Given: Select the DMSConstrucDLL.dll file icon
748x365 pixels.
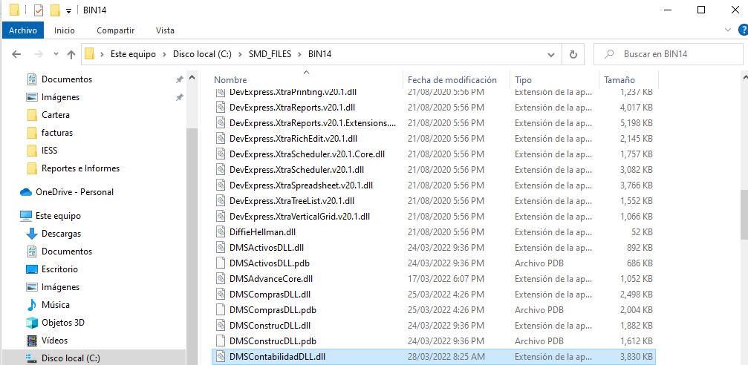Looking at the screenshot, I should [220, 326].
